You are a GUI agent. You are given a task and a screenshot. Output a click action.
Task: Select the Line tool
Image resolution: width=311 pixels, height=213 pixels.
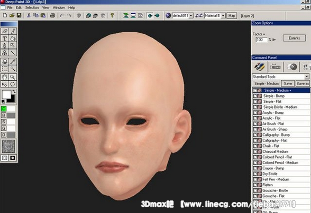point(13,53)
